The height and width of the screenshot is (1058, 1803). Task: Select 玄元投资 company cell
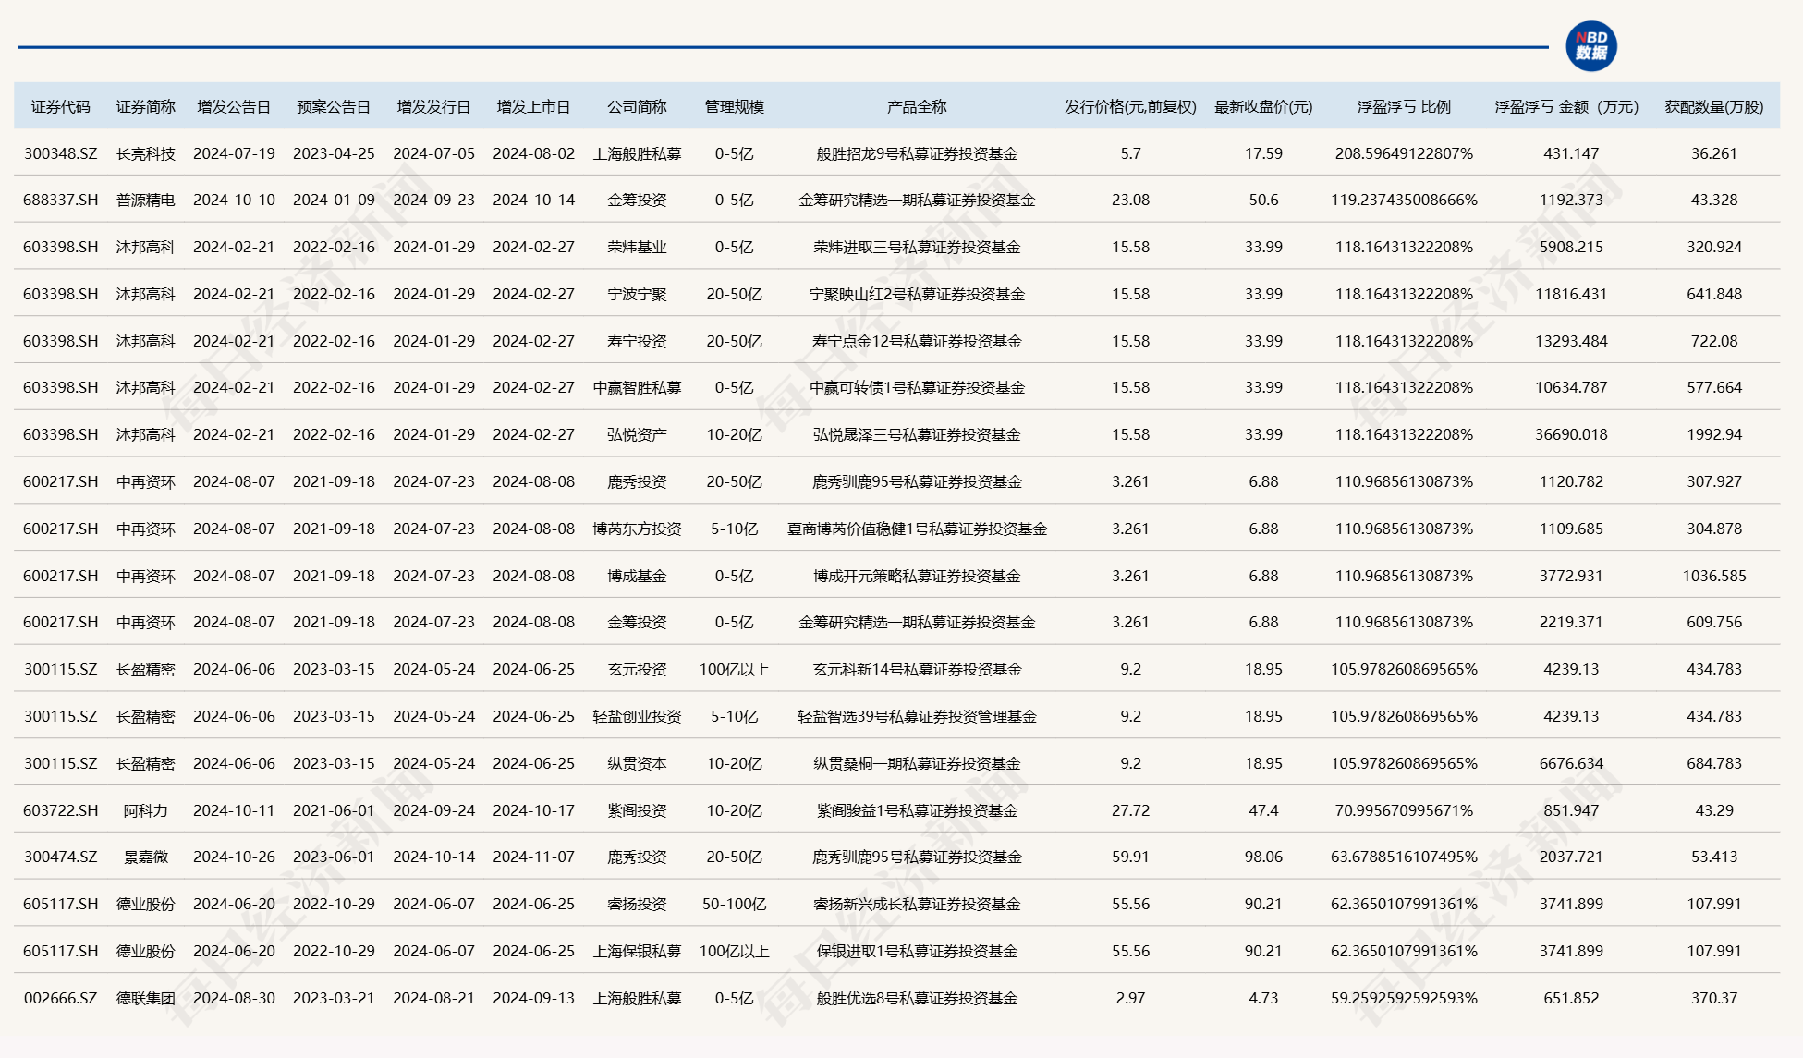coord(637,669)
